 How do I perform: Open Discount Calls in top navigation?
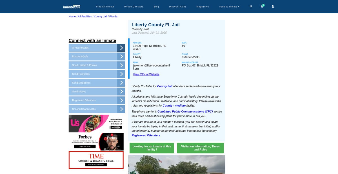tap(178, 6)
